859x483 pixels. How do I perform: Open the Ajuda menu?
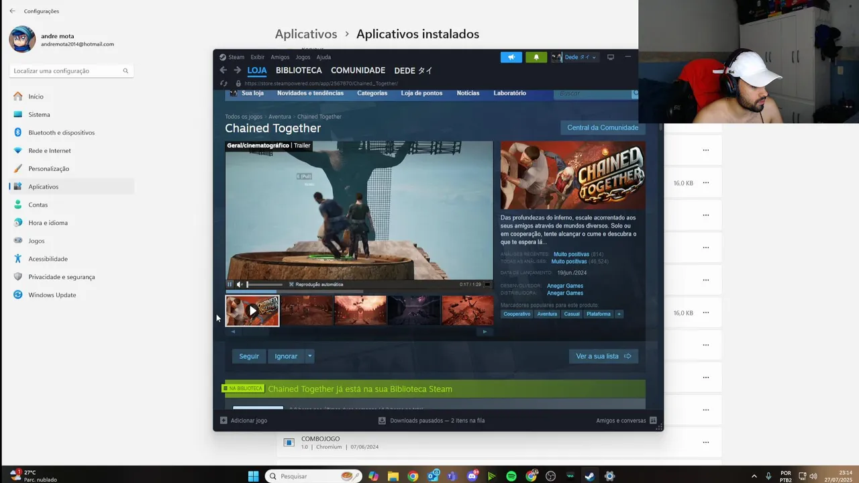tap(323, 57)
